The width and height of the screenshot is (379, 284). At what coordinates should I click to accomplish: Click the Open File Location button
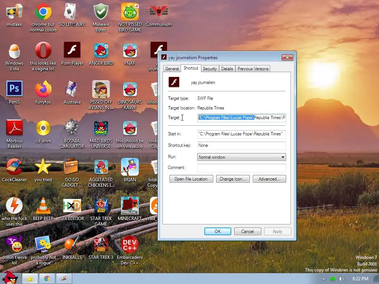[191, 179]
